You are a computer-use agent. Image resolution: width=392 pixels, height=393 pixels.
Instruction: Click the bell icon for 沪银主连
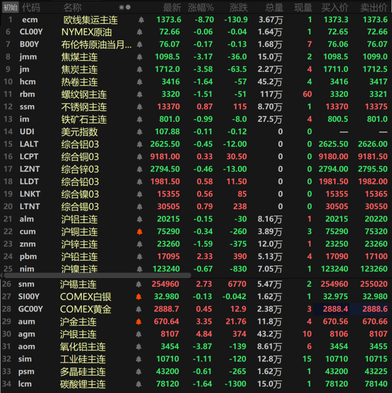click(x=138, y=334)
